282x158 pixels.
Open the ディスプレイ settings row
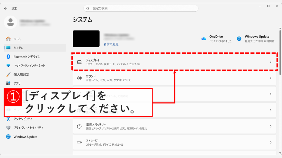165,62
